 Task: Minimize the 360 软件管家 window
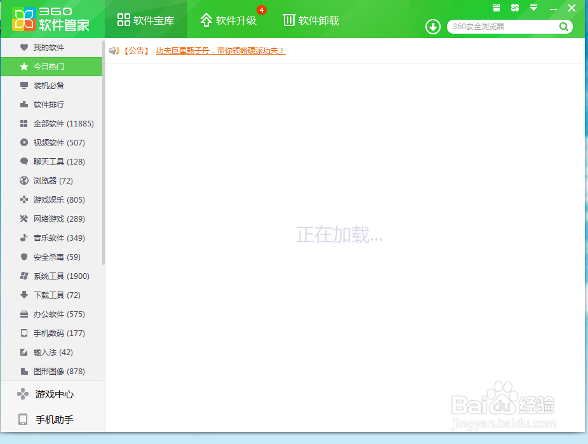(552, 8)
